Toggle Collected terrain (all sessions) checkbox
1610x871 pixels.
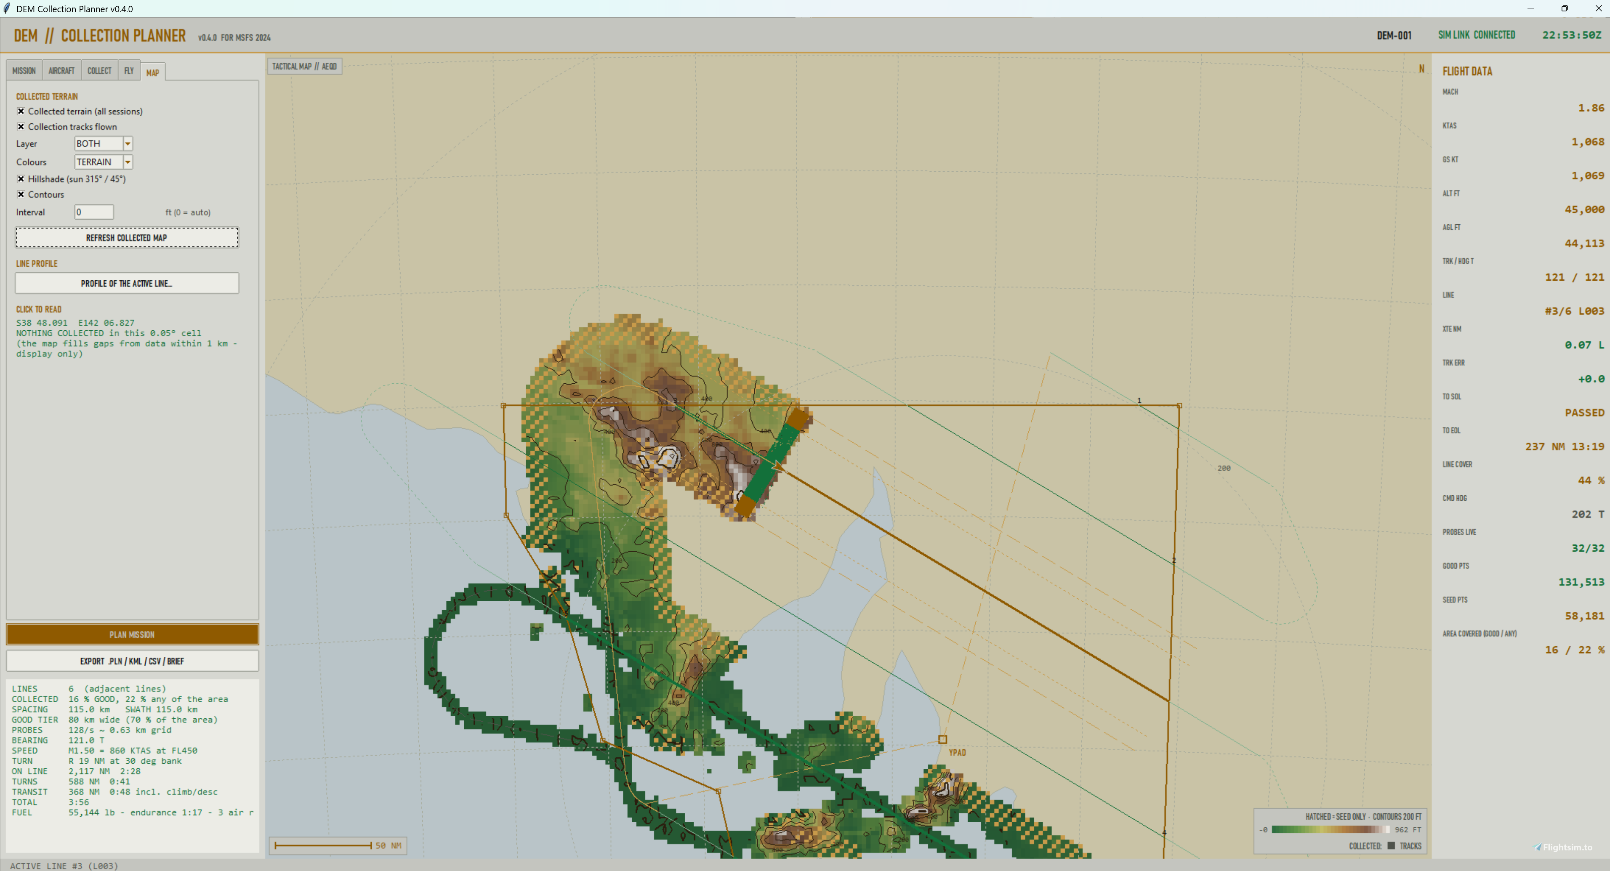pyautogui.click(x=21, y=111)
